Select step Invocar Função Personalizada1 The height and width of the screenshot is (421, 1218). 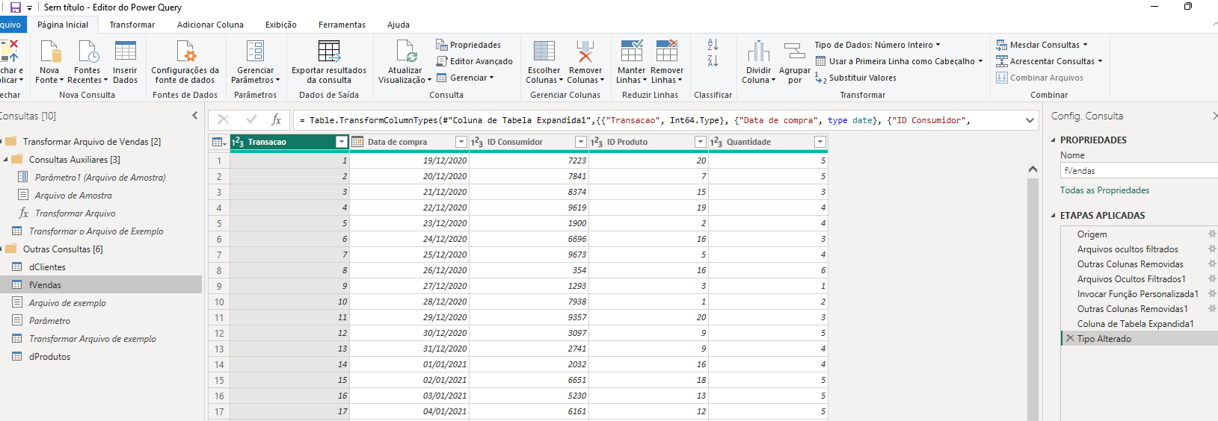pos(1139,294)
